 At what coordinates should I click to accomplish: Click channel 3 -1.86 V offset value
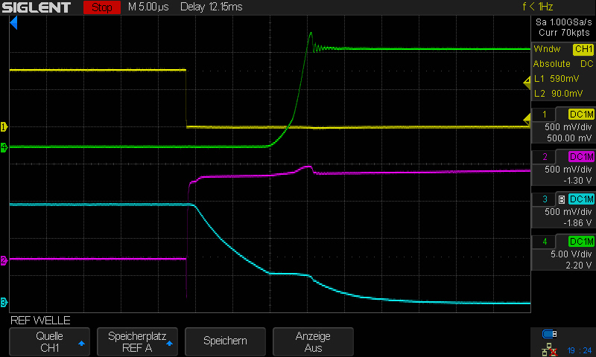[577, 223]
